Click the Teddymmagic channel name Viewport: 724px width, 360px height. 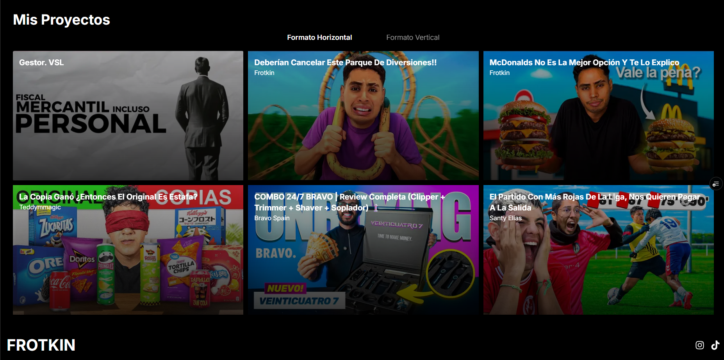(40, 207)
